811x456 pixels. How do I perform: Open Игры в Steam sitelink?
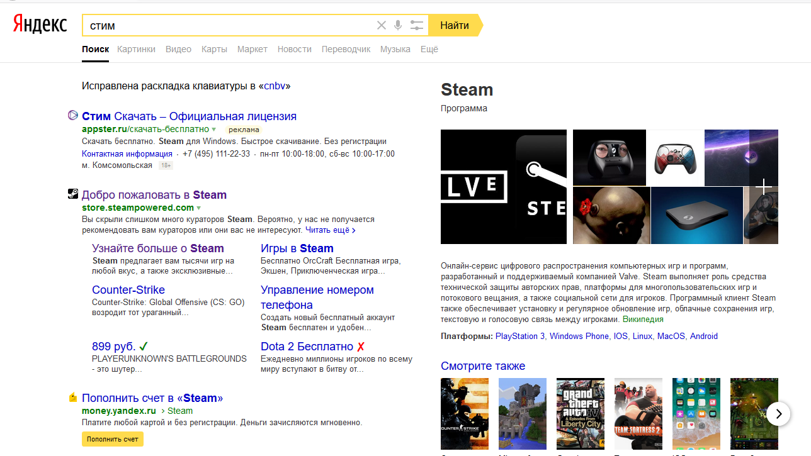point(297,248)
